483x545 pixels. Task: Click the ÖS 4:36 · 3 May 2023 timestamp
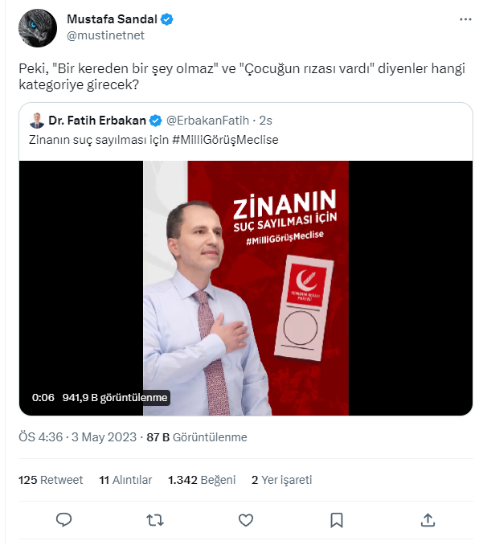(x=77, y=437)
